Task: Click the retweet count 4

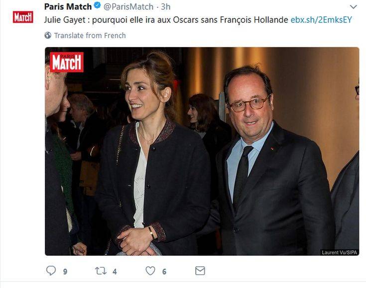Action: pos(115,272)
